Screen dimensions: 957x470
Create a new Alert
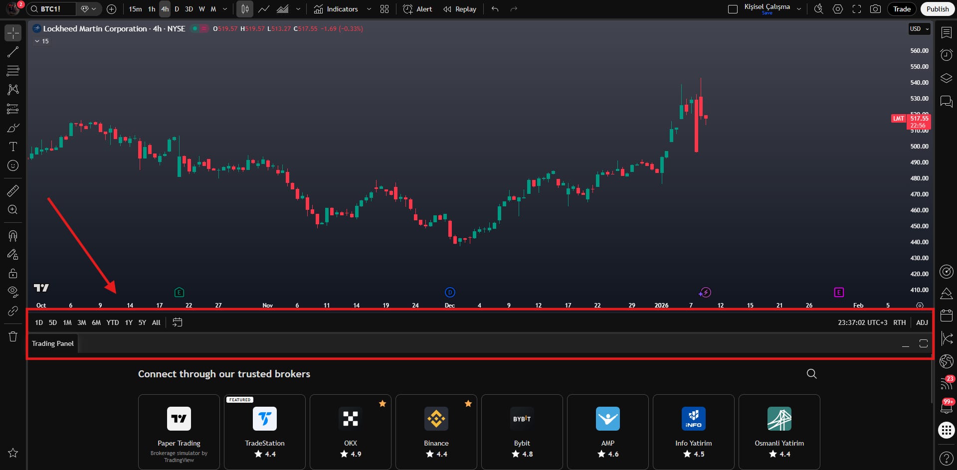[418, 9]
